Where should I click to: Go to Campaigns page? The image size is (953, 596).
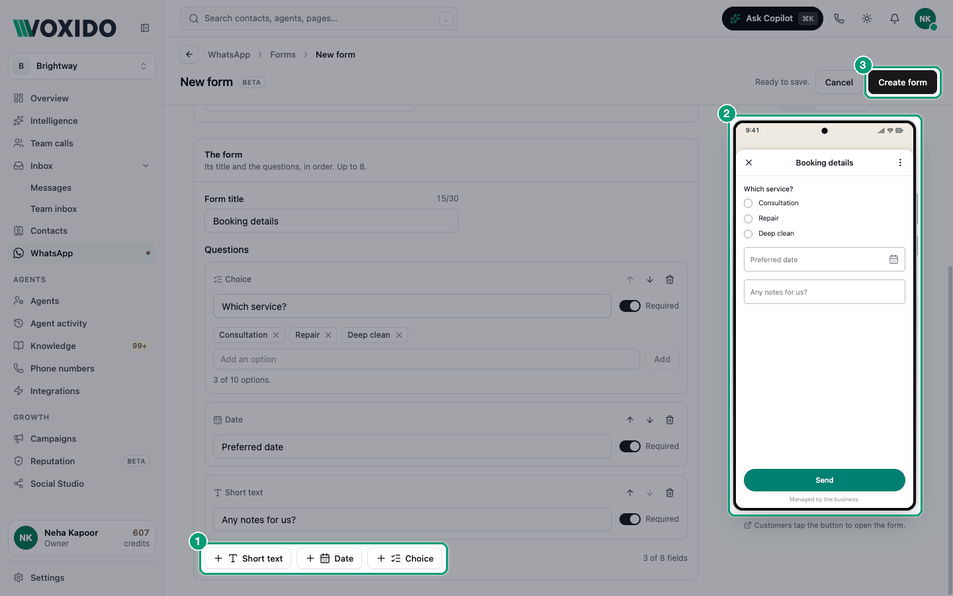(x=82, y=438)
